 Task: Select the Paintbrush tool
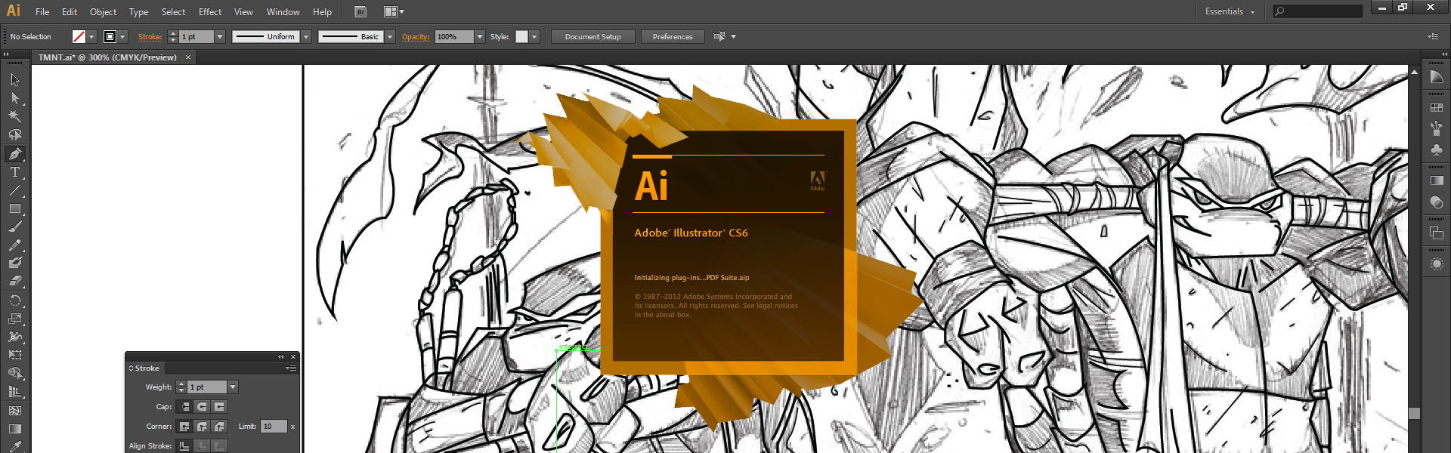tap(15, 226)
